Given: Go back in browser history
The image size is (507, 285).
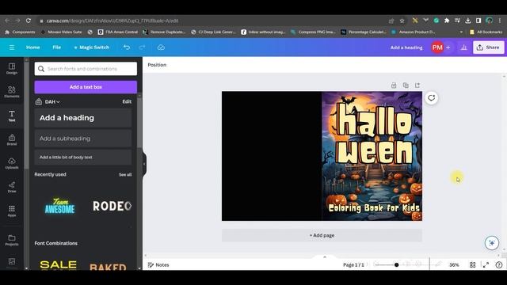Looking at the screenshot, I should [x=7, y=21].
